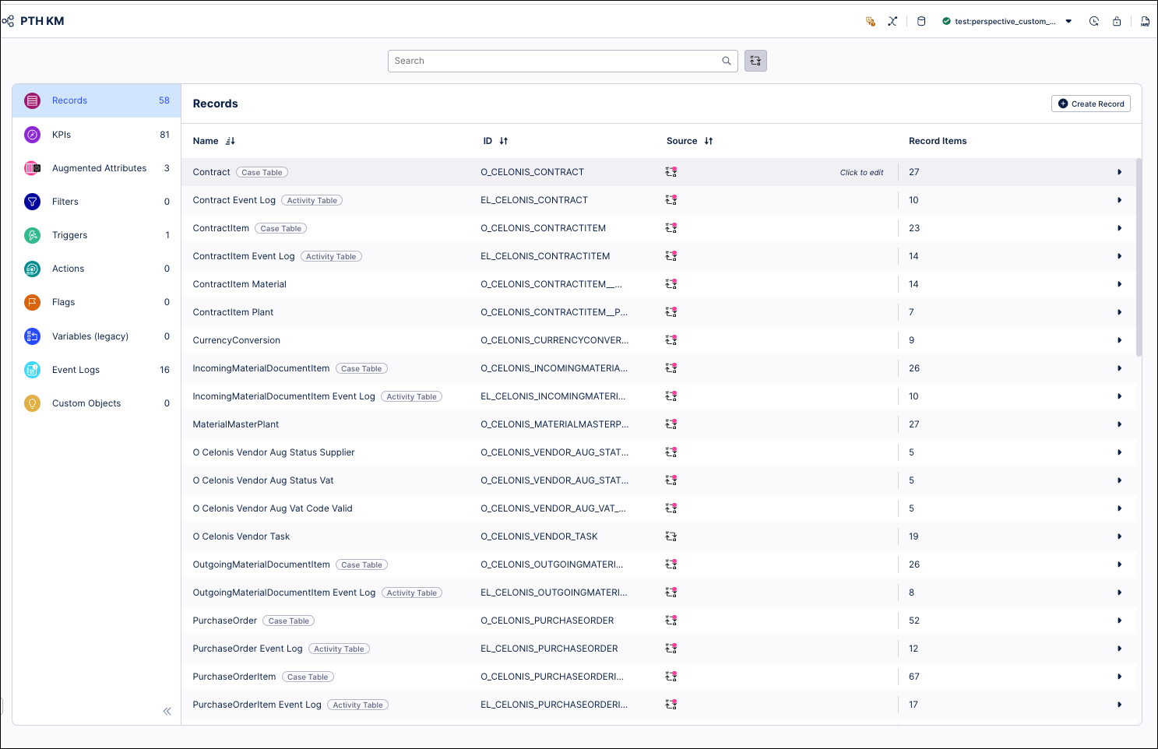This screenshot has height=749, width=1158.
Task: Open the YAML file view icon
Action: [1145, 21]
